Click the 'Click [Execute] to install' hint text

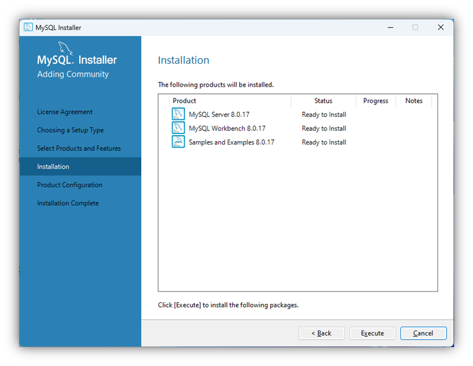[228, 305]
